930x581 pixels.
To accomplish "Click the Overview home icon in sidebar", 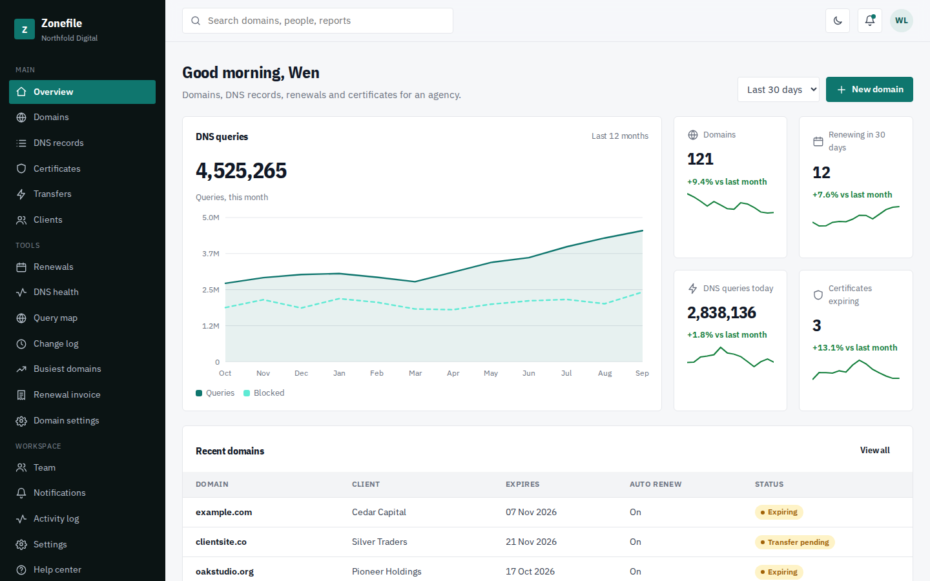I will point(21,92).
